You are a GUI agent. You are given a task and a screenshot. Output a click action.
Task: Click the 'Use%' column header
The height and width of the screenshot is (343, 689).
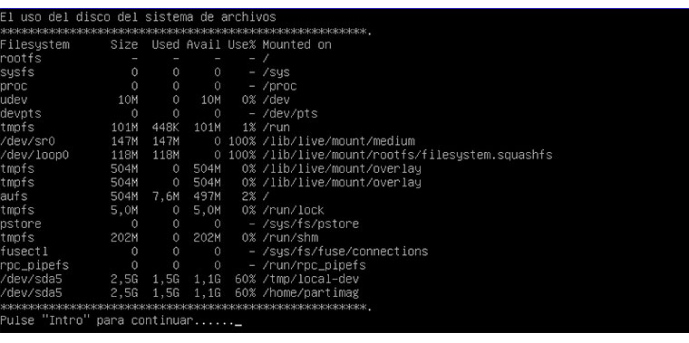click(241, 44)
